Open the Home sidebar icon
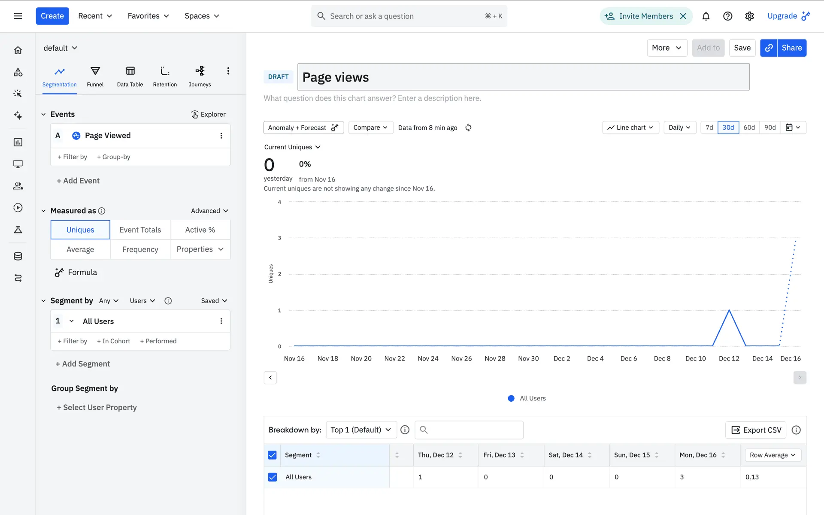Image resolution: width=824 pixels, height=515 pixels. pos(18,50)
